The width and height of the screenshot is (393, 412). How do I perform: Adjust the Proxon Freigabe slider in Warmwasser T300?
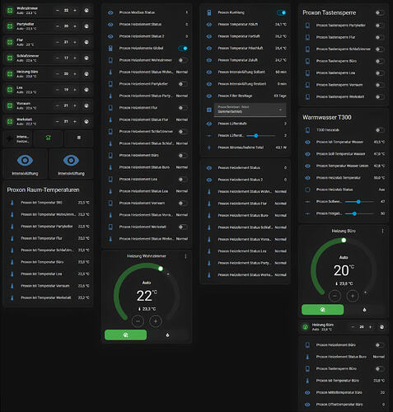[359, 213]
